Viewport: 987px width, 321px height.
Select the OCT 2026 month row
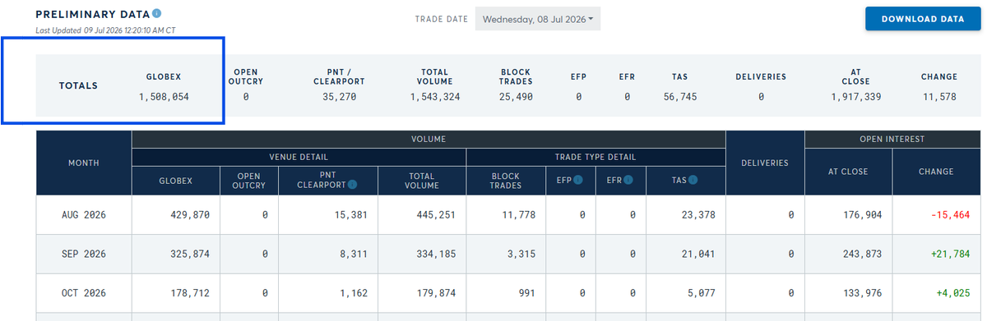[508, 294]
